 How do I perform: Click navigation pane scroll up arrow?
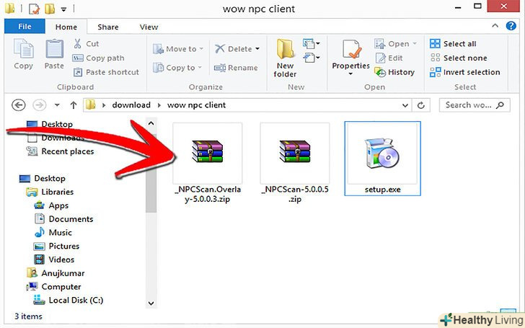coord(151,123)
